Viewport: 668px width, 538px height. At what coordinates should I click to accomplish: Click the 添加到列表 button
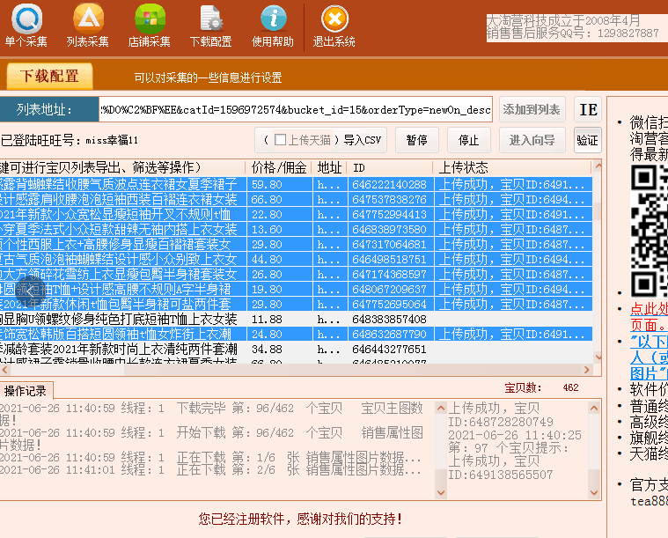tap(532, 109)
